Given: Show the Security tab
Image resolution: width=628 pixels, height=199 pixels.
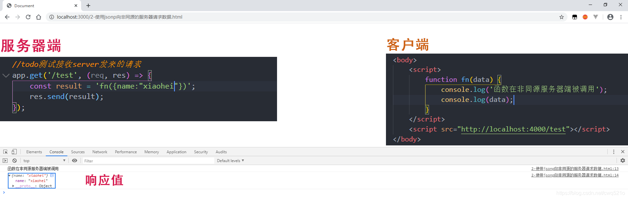Looking at the screenshot, I should [x=201, y=152].
